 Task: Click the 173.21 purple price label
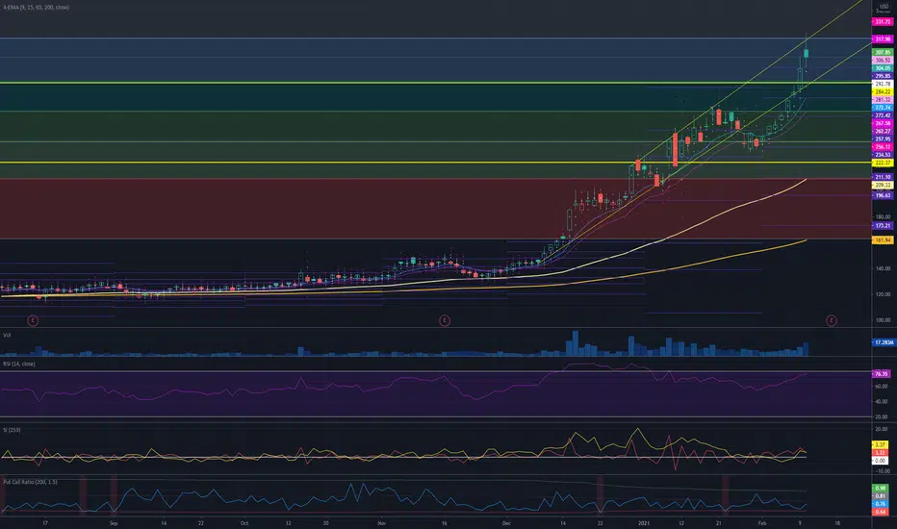(883, 226)
